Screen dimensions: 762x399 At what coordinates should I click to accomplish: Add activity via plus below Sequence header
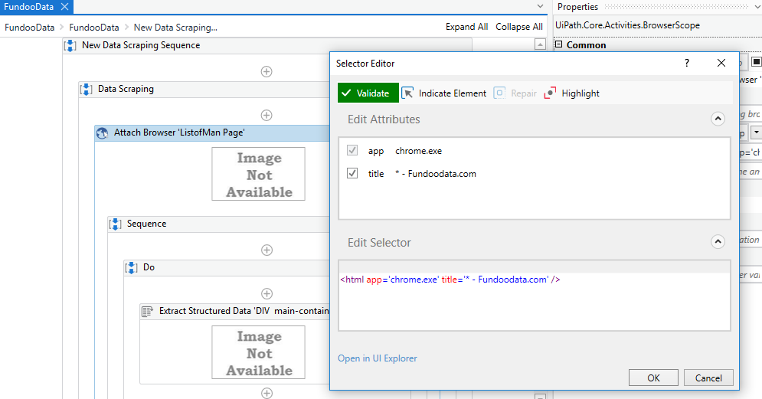coord(267,250)
